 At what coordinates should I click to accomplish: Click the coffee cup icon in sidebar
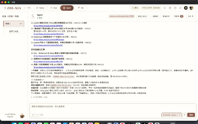22,116
